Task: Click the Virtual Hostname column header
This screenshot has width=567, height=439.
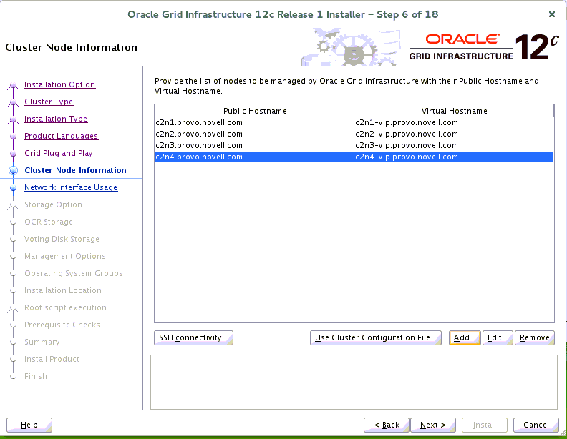Action: [x=454, y=111]
